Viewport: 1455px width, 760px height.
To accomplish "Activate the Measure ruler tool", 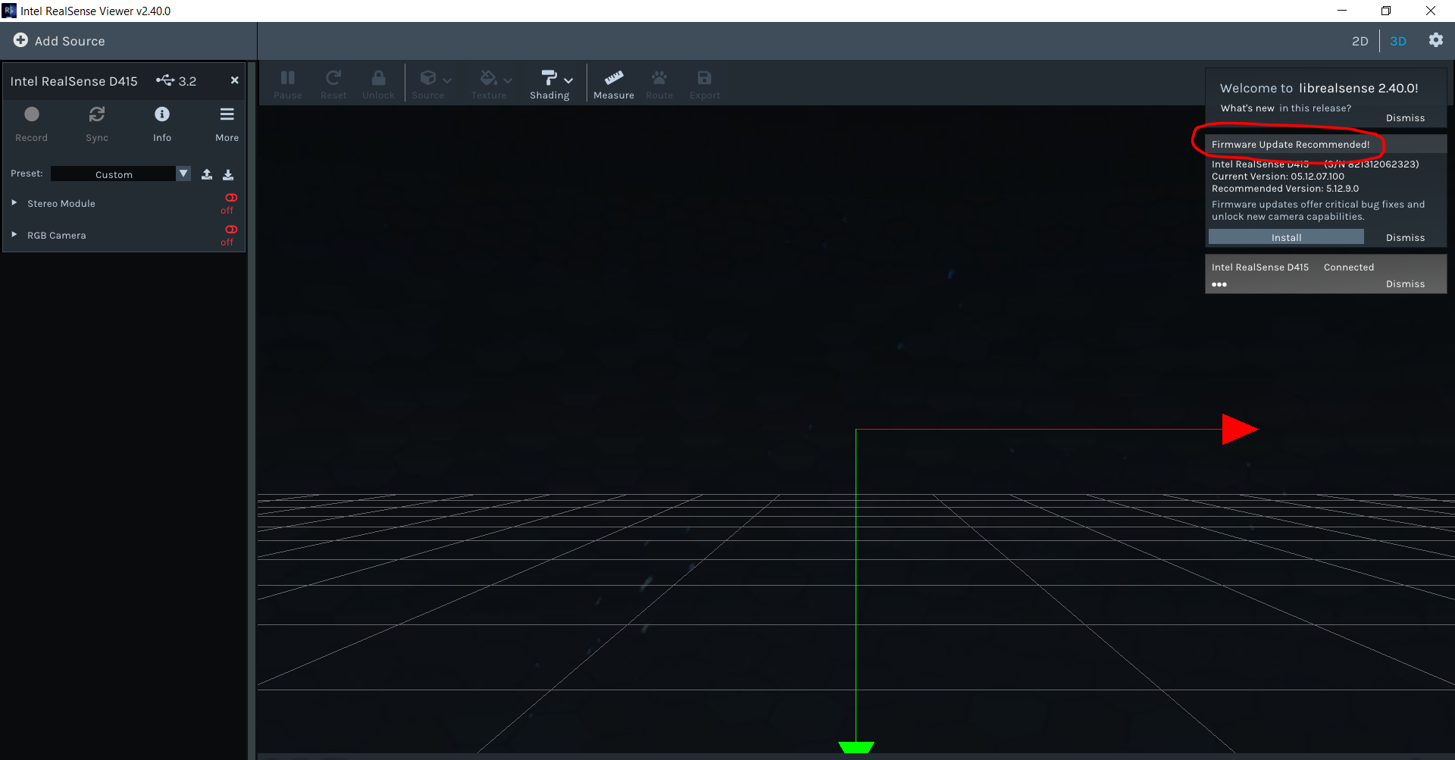I will point(614,83).
